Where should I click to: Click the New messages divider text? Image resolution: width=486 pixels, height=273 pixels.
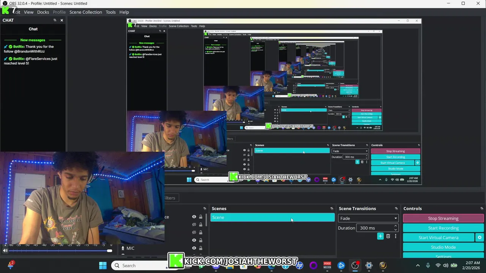33,40
